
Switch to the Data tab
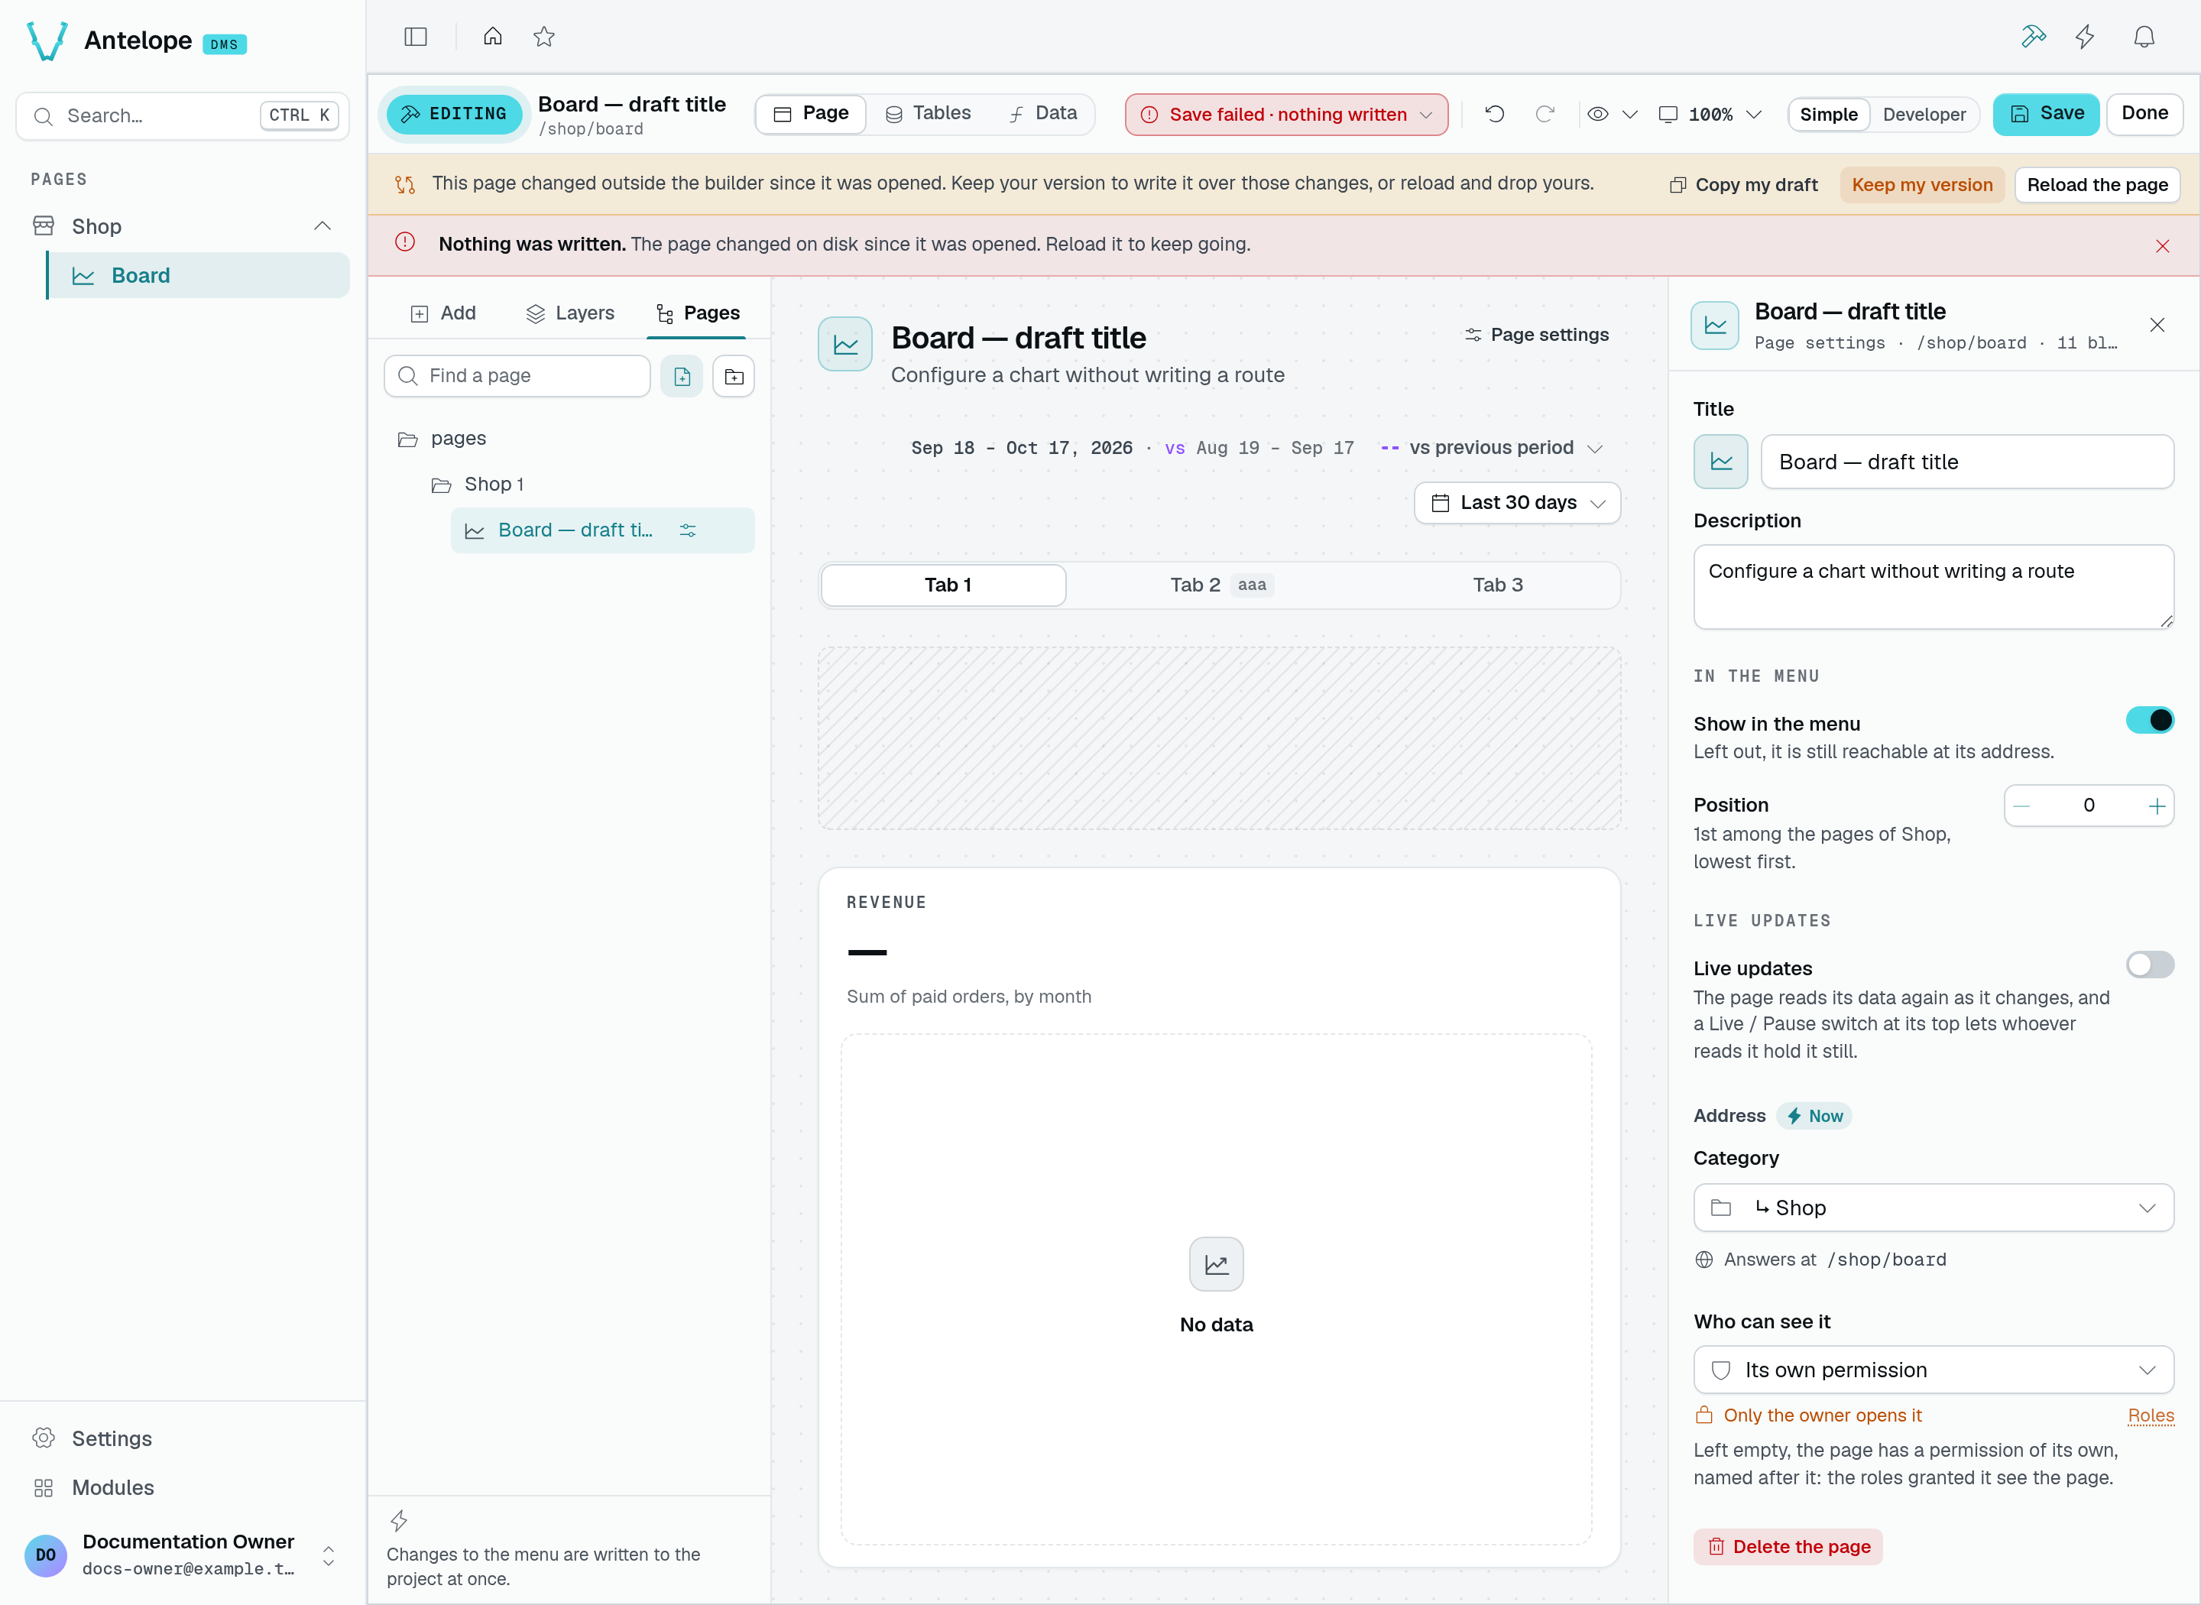pyautogui.click(x=1043, y=114)
